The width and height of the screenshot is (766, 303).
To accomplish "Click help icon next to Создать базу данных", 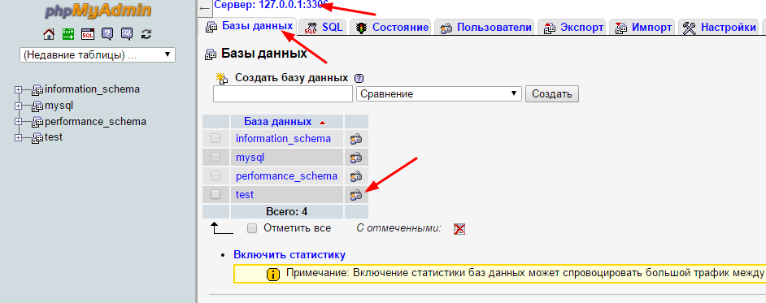I will 359,78.
